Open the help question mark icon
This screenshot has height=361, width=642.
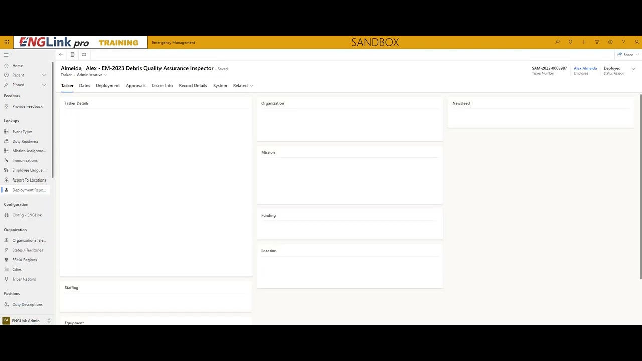623,42
